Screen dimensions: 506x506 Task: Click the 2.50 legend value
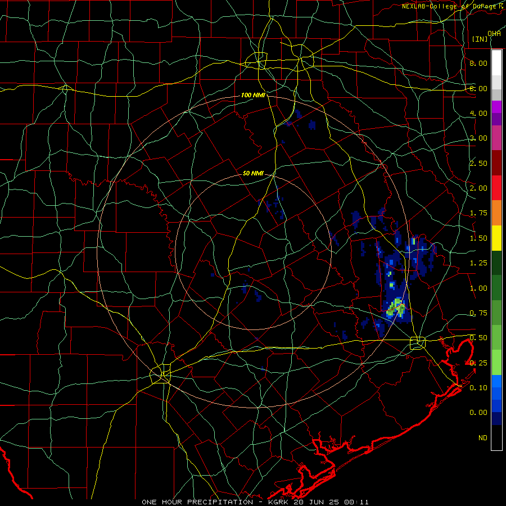(478, 163)
